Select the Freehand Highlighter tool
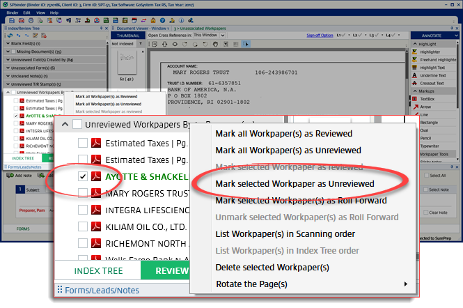This screenshot has width=463, height=308. 434,60
